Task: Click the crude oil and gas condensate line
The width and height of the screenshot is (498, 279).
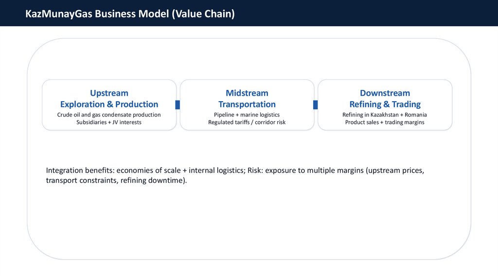Action: [109, 115]
